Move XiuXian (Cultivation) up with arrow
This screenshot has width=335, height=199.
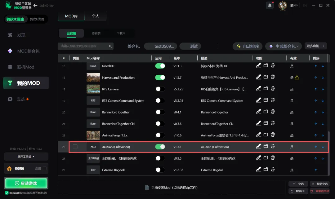click(315, 147)
